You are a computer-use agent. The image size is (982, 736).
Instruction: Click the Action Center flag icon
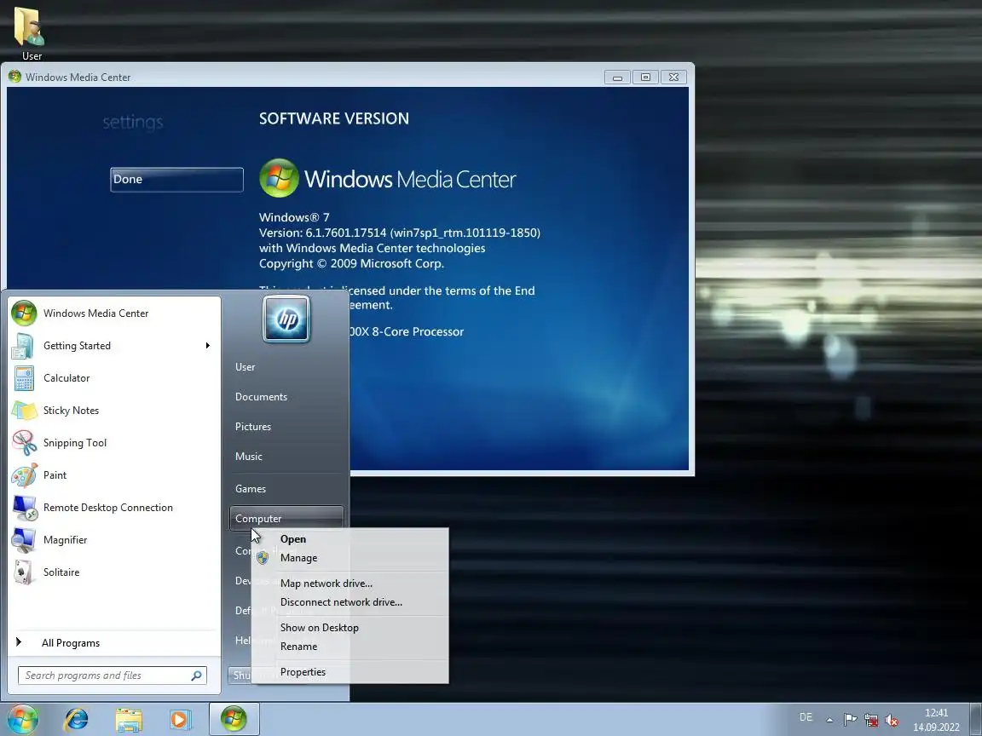tap(850, 720)
